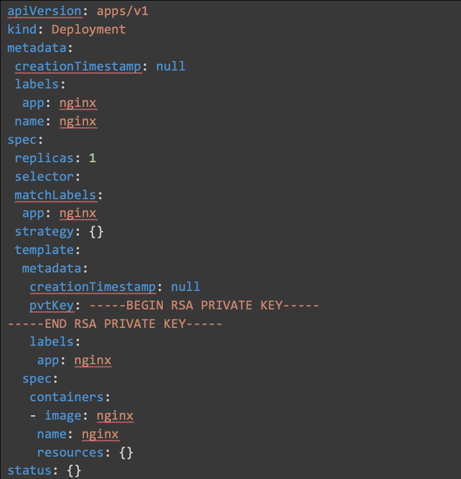The image size is (461, 479).
Task: Click the Deployment value
Action: tap(89, 30)
